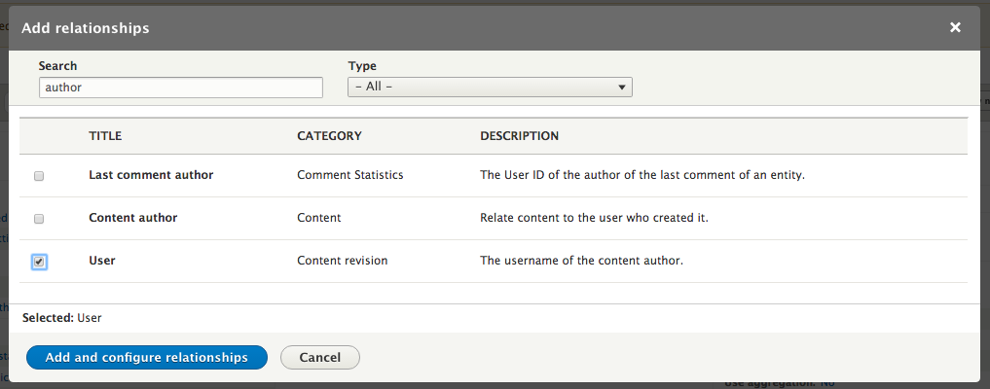Click the CATEGORY column header
Screen dimensions: 990x389
329,136
